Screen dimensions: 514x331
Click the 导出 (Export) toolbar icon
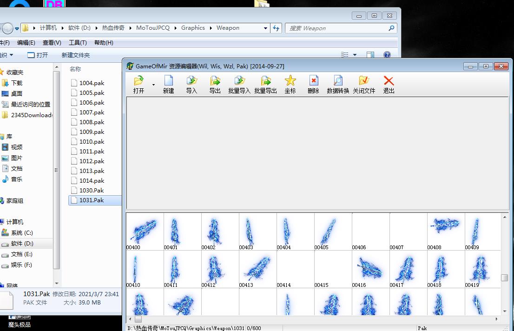pos(215,81)
